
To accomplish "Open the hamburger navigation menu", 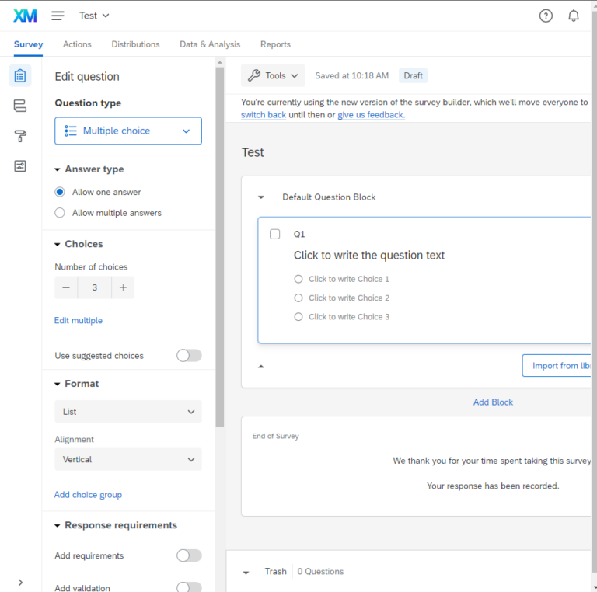I will 58,16.
